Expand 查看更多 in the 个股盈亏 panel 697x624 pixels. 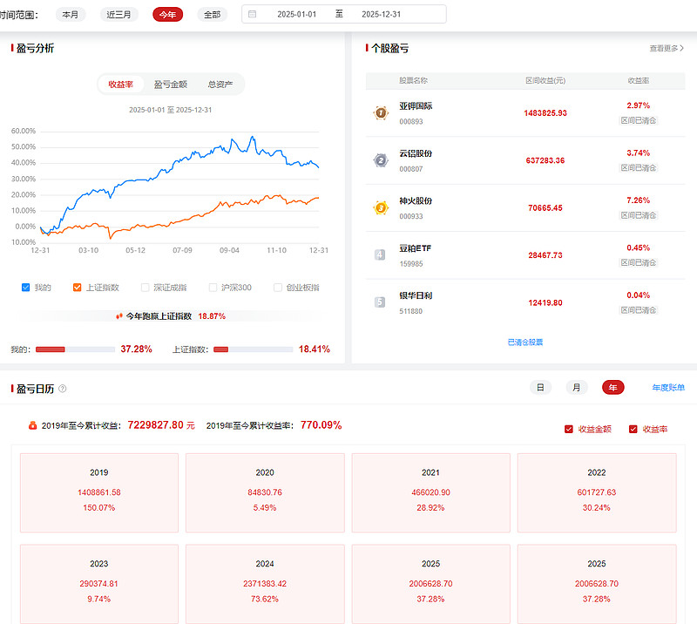(x=667, y=49)
